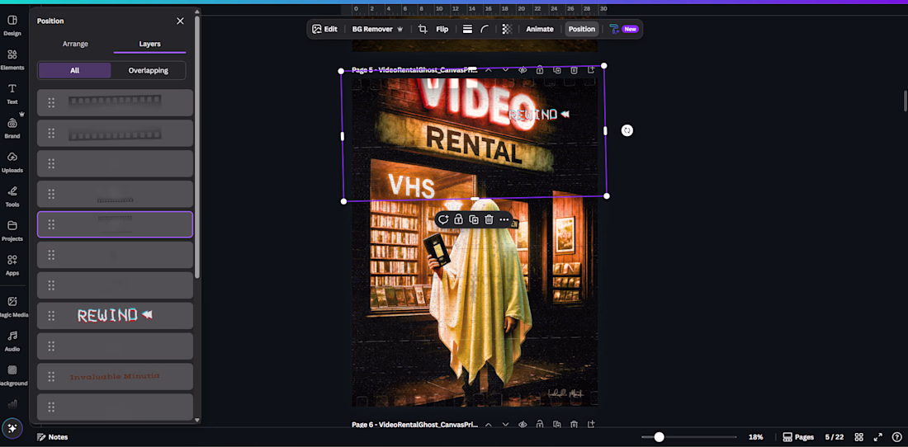Switch to the Layers tab
This screenshot has width=908, height=447.
[150, 44]
